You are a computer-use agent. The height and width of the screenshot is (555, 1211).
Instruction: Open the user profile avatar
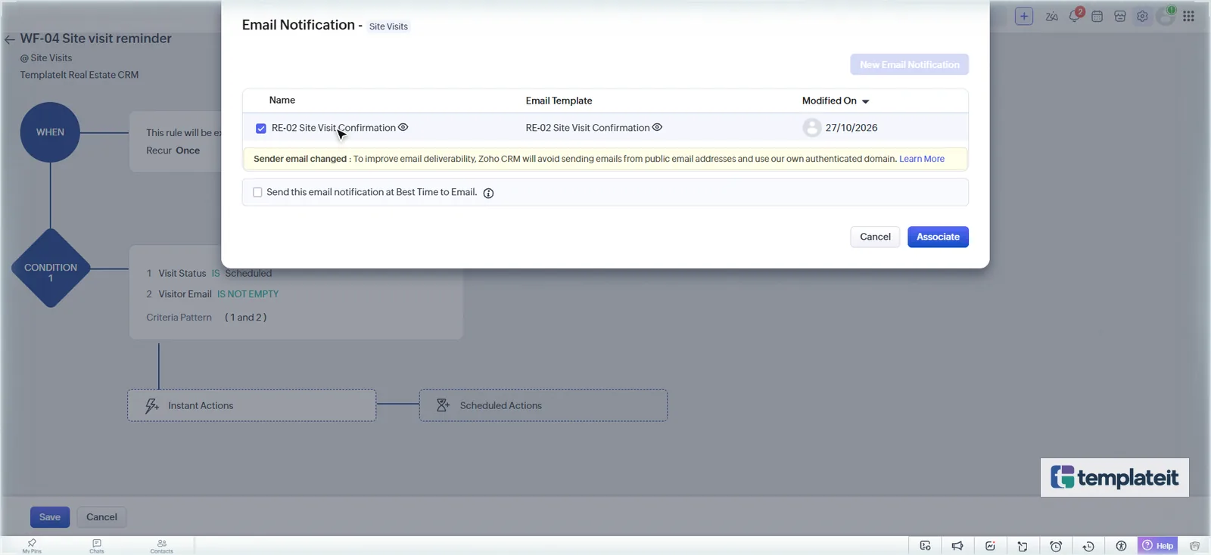[x=1166, y=16]
